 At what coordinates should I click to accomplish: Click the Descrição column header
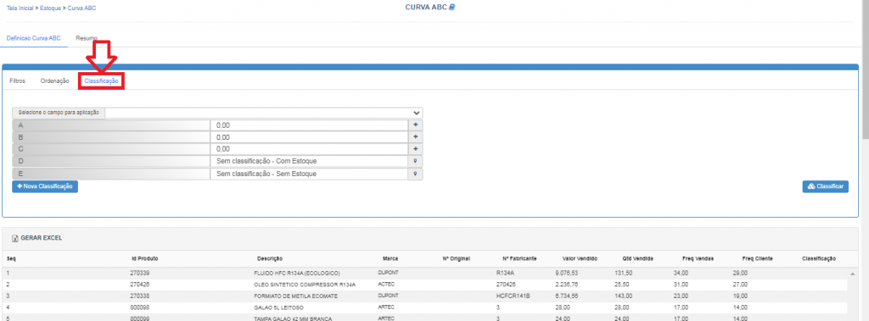[270, 258]
